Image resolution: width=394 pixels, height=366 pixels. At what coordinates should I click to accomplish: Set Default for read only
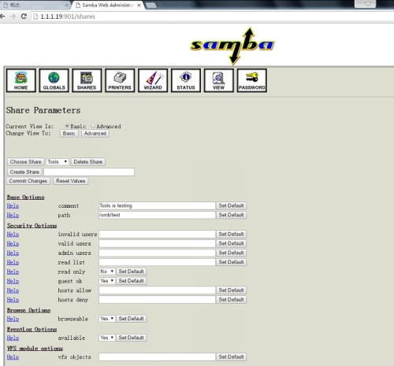coord(132,272)
